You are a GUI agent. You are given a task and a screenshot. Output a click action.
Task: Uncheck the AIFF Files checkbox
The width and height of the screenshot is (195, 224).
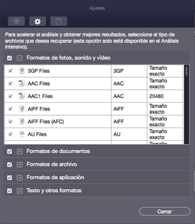pos(10,109)
